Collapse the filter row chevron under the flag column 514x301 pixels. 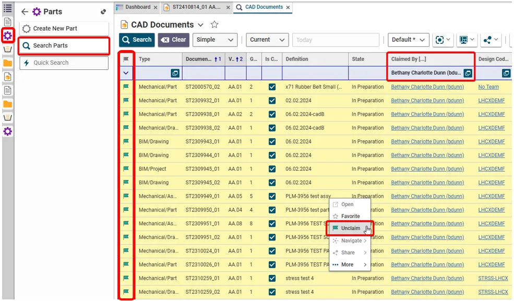click(126, 73)
